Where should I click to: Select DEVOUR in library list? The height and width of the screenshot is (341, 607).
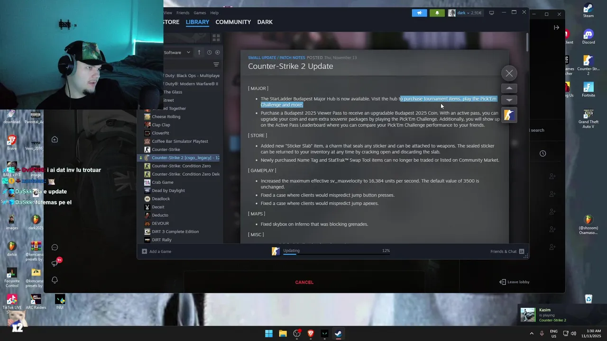(x=160, y=224)
